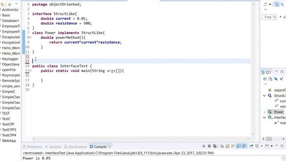Click into the Task List Find field

click(269, 17)
